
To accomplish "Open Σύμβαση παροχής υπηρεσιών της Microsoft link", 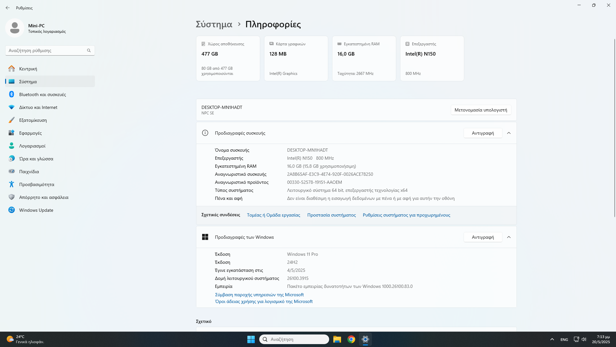I will (x=259, y=295).
